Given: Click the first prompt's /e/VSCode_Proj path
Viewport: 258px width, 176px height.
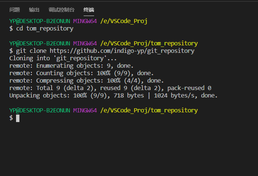Looking at the screenshot, I should point(124,21).
